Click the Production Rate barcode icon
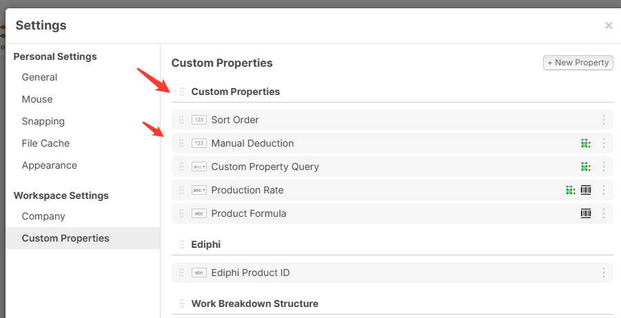This screenshot has width=621, height=318. [x=586, y=190]
